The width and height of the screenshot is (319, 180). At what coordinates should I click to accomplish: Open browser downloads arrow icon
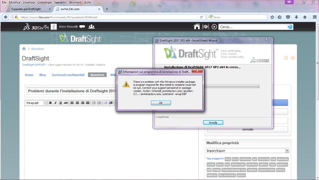tap(296, 17)
